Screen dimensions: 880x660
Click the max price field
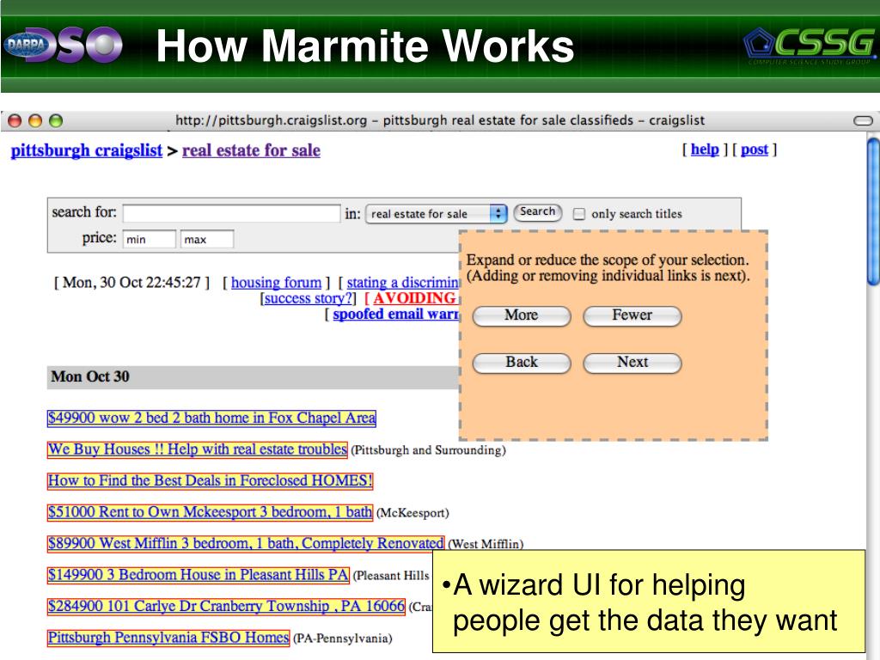click(x=206, y=239)
